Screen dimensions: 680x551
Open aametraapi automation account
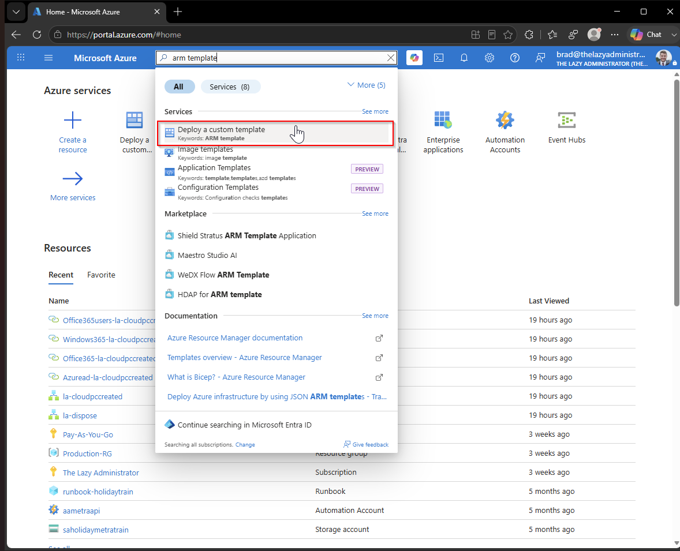point(81,511)
